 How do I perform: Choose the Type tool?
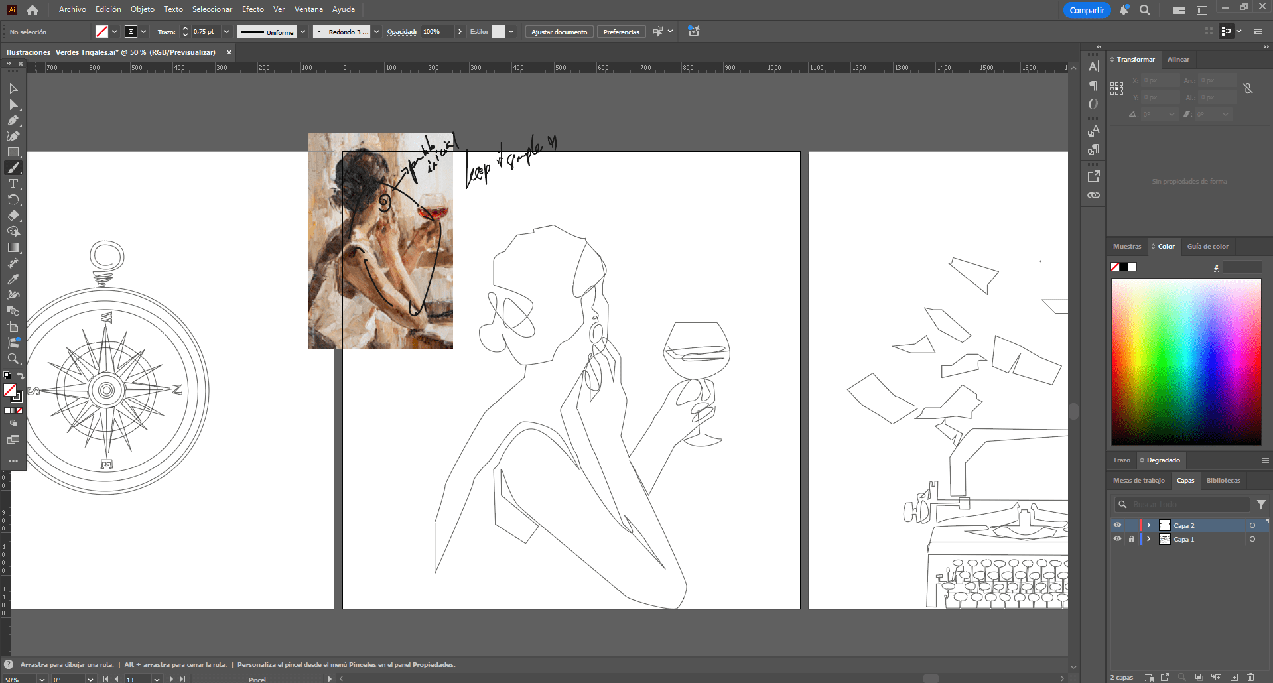point(13,184)
